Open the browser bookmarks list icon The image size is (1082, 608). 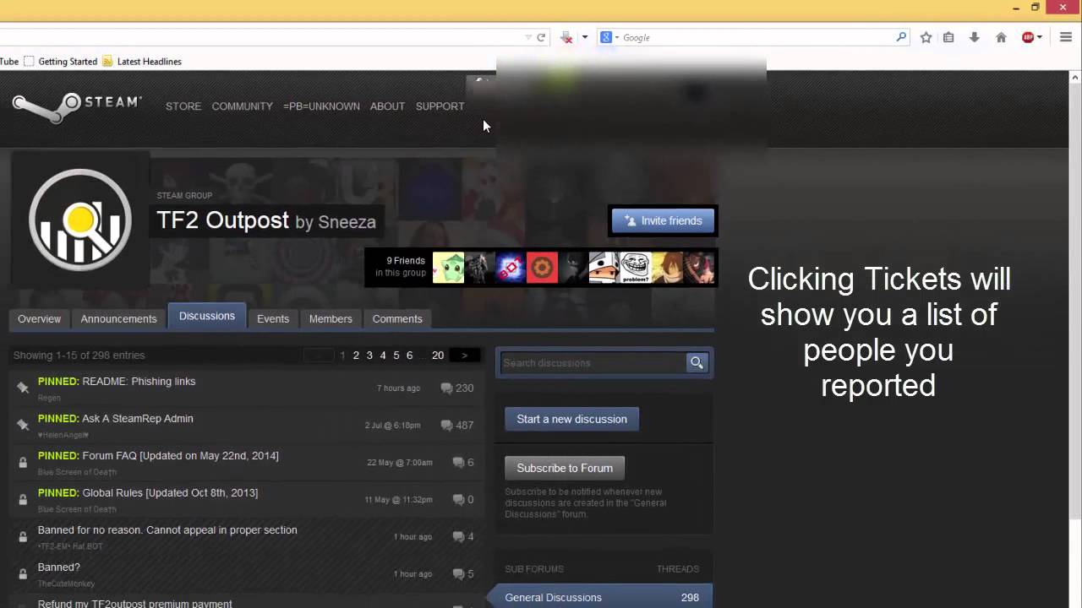[948, 37]
